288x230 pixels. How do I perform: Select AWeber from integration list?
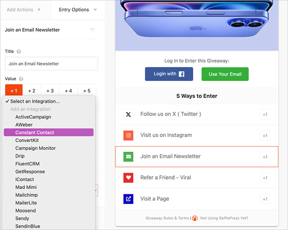click(x=49, y=125)
